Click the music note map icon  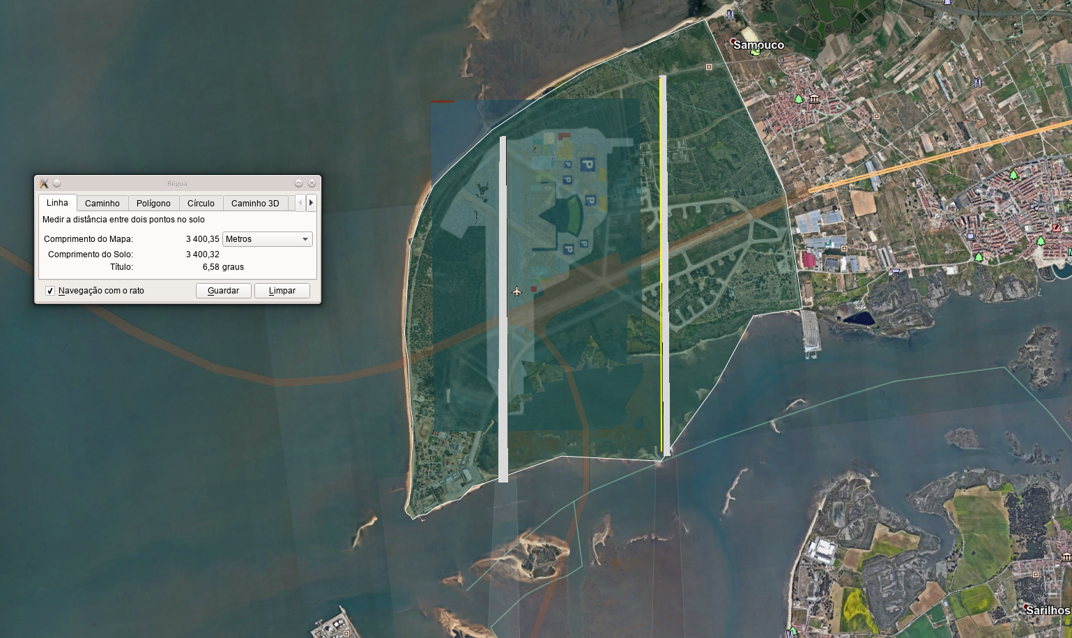point(1034,206)
